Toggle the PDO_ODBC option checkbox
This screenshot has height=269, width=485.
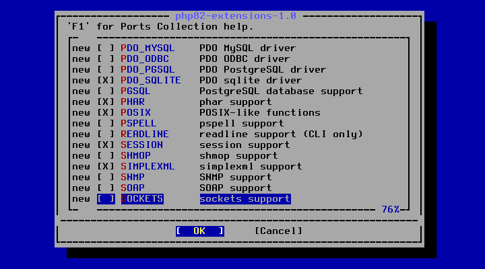click(106, 59)
